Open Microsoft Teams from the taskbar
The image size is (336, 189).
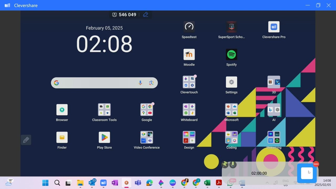click(x=138, y=183)
